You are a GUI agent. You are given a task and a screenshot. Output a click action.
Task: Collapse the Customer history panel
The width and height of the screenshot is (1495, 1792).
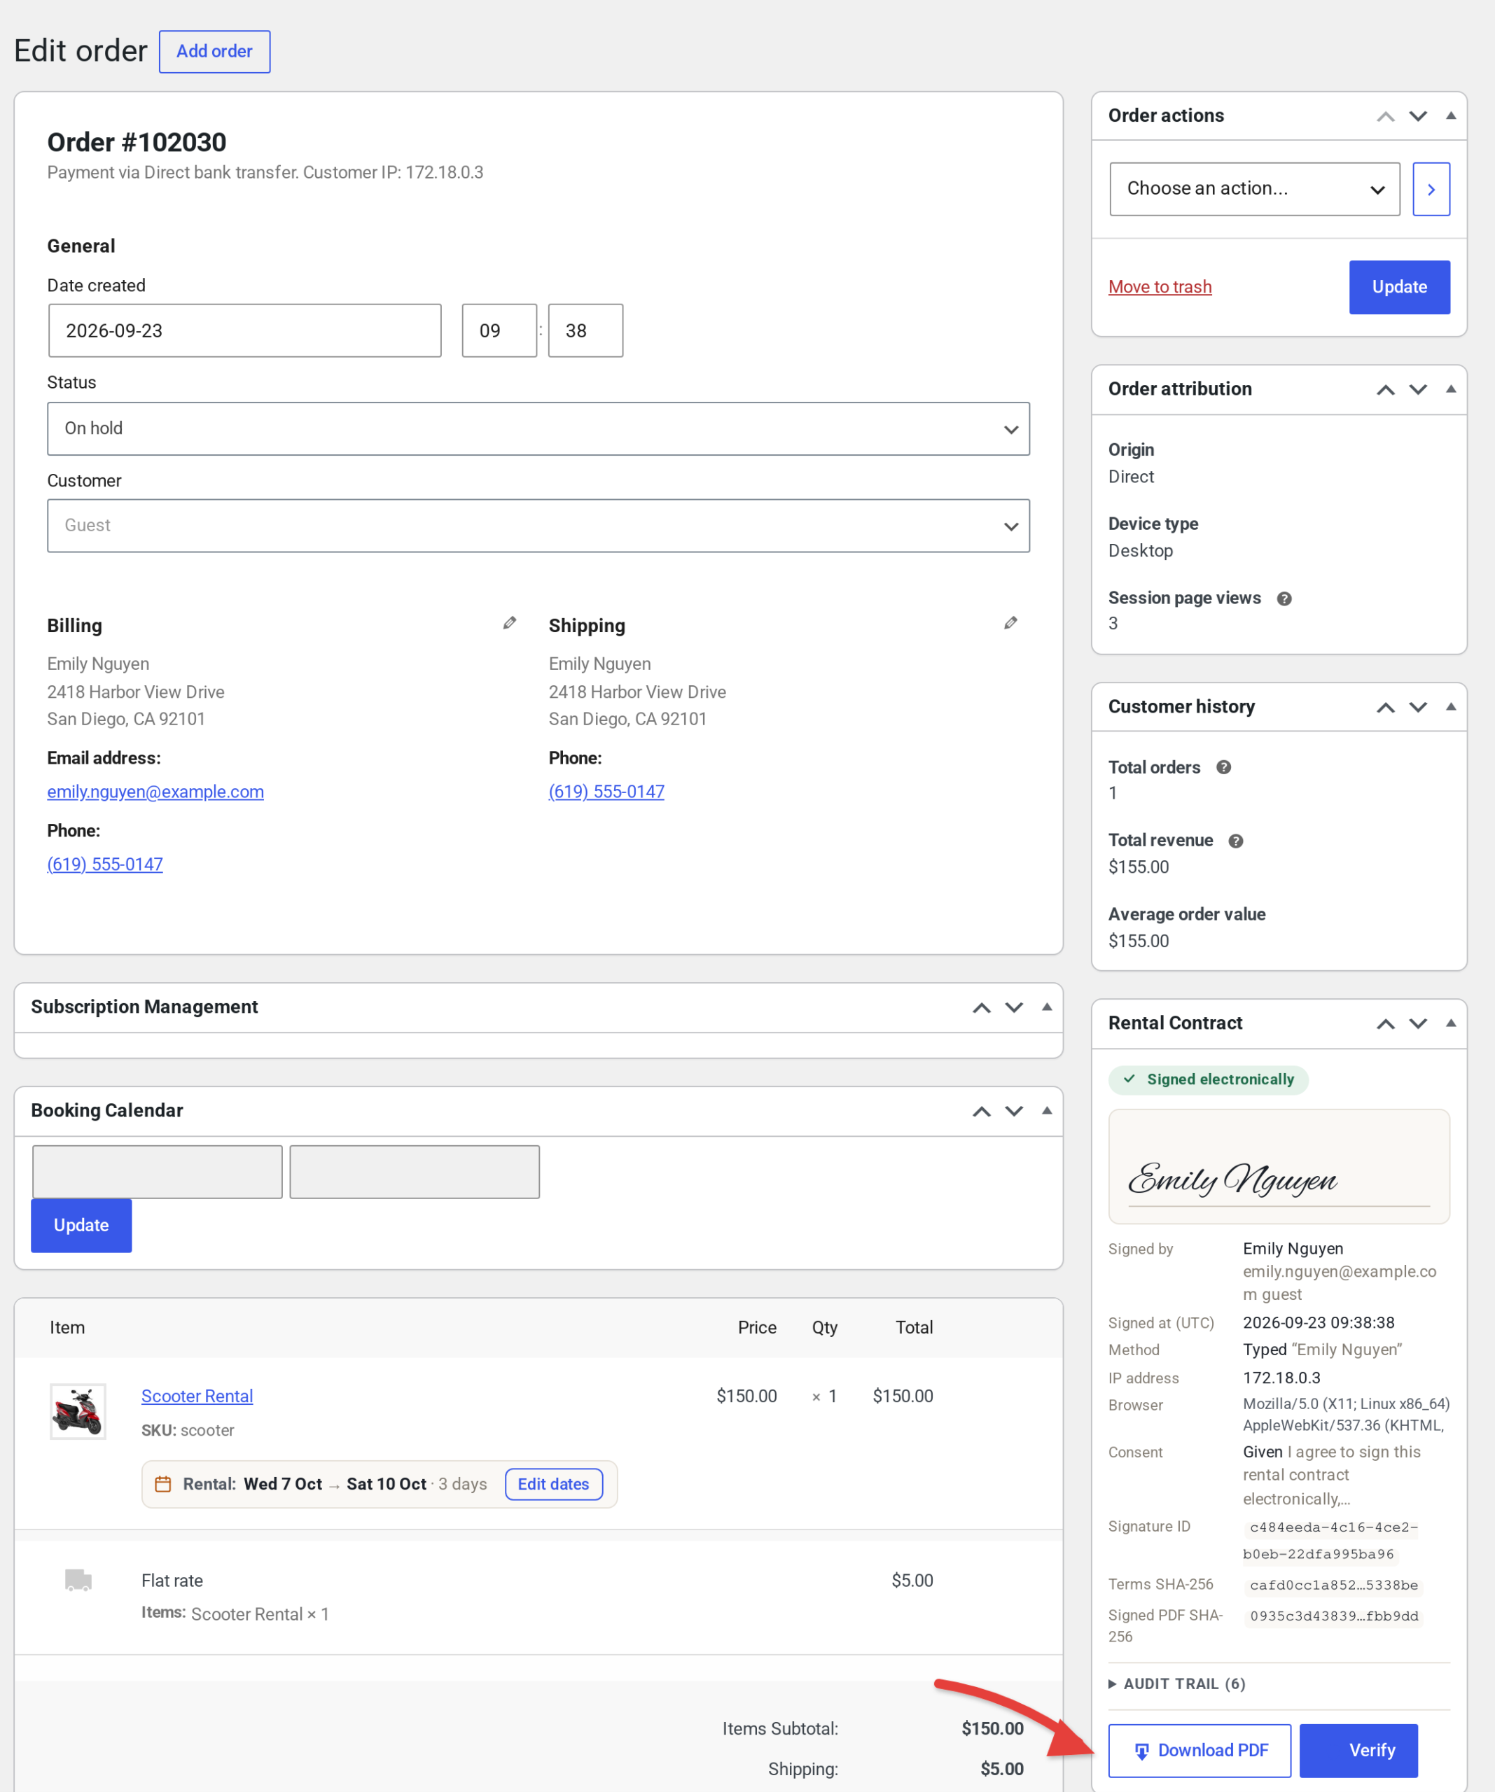tap(1451, 706)
